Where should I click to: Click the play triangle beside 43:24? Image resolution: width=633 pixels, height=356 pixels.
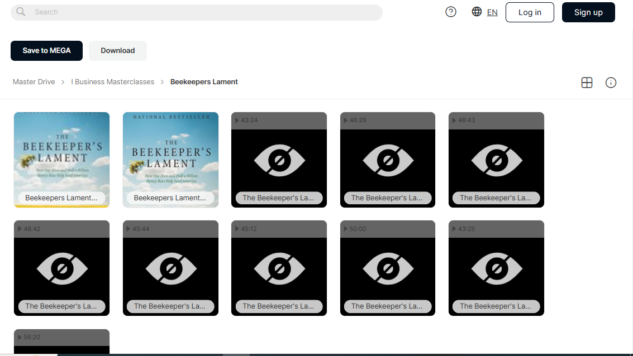coord(237,120)
